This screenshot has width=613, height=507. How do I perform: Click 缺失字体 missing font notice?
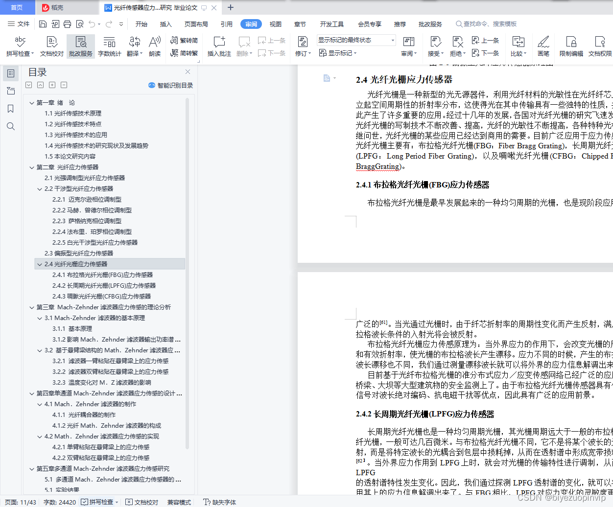coord(219,502)
